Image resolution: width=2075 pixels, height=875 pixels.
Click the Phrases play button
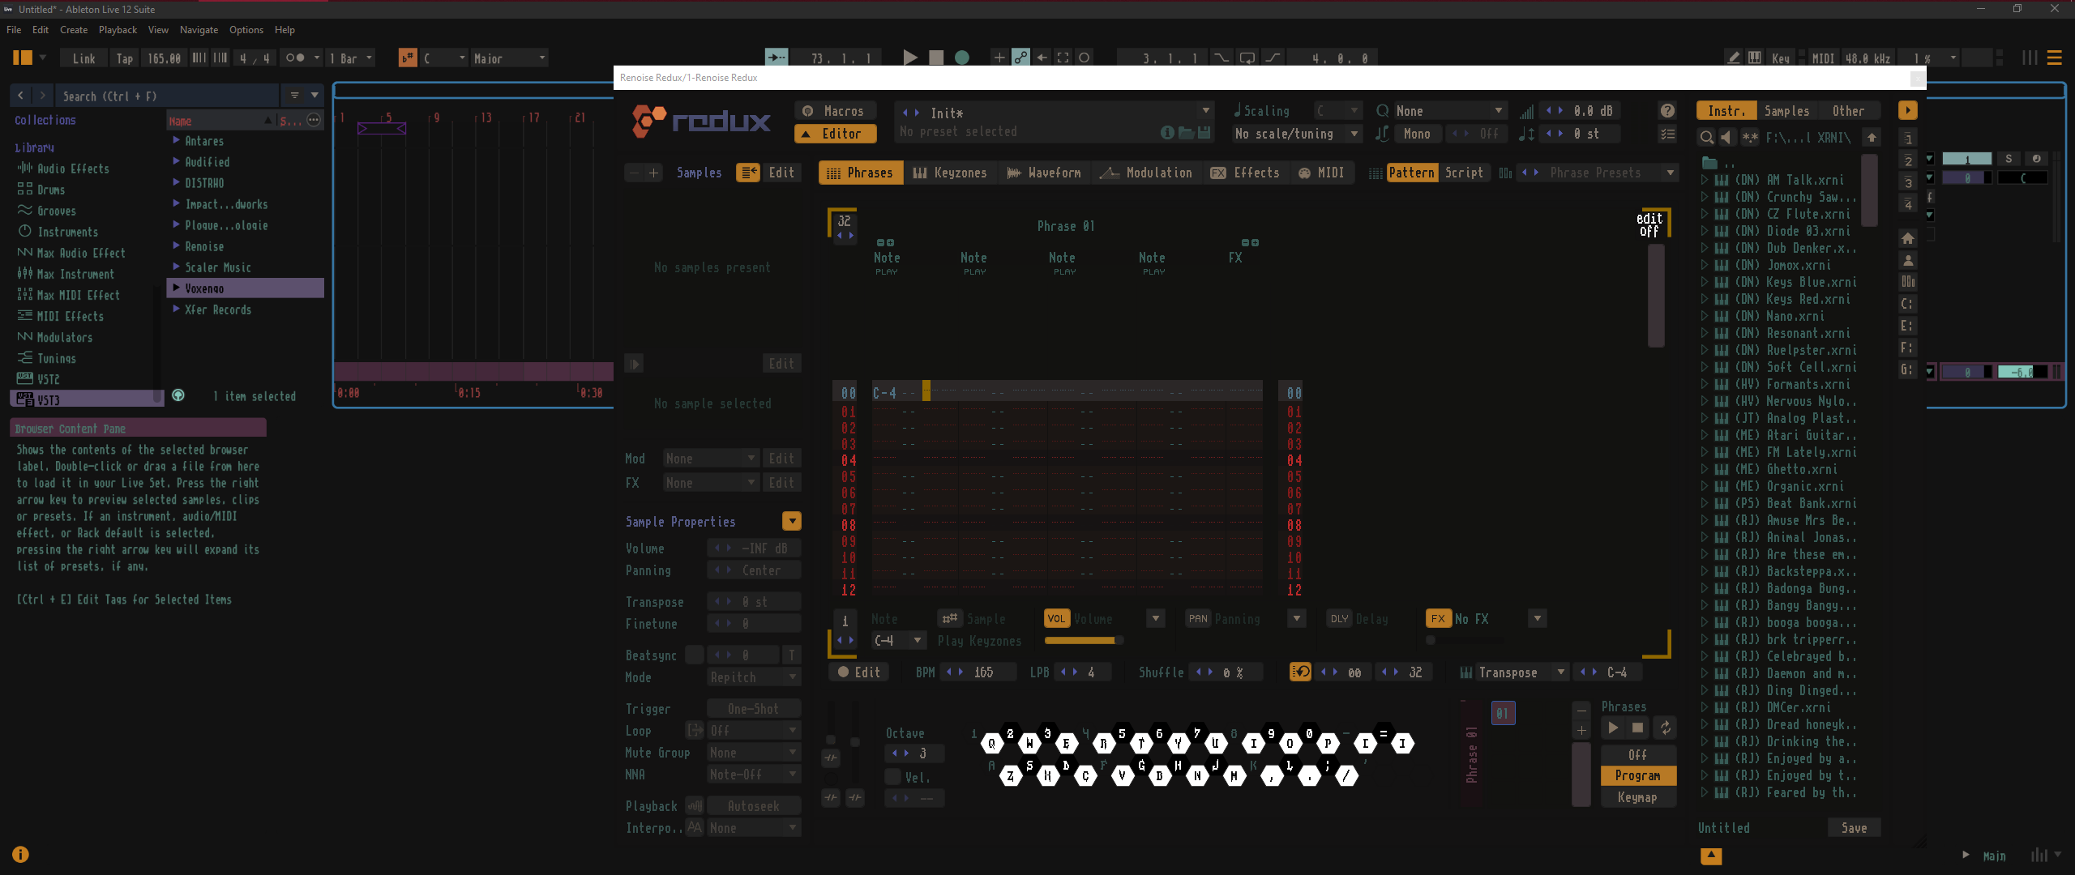(1613, 728)
